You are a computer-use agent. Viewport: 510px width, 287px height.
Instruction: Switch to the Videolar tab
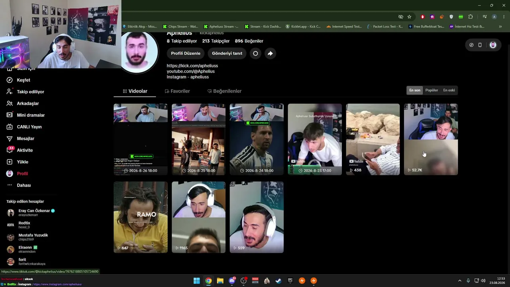[x=135, y=91]
